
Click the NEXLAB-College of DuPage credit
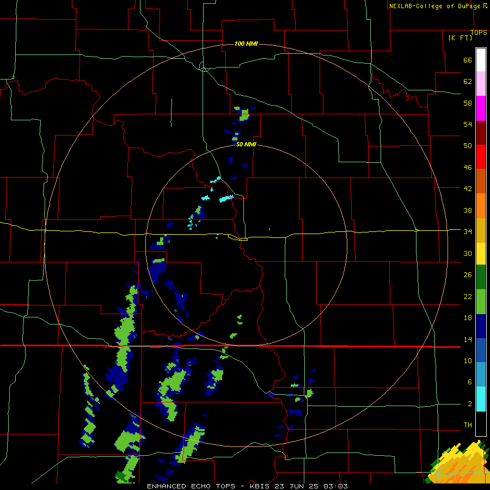(x=434, y=6)
